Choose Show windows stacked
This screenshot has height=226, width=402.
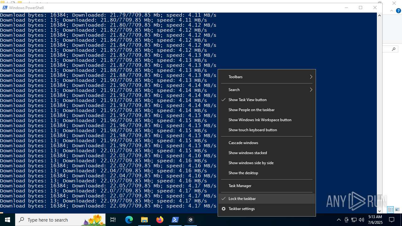click(x=267, y=153)
